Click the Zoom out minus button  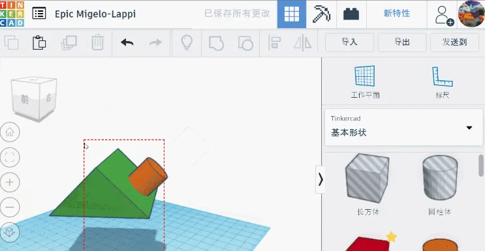tap(10, 207)
